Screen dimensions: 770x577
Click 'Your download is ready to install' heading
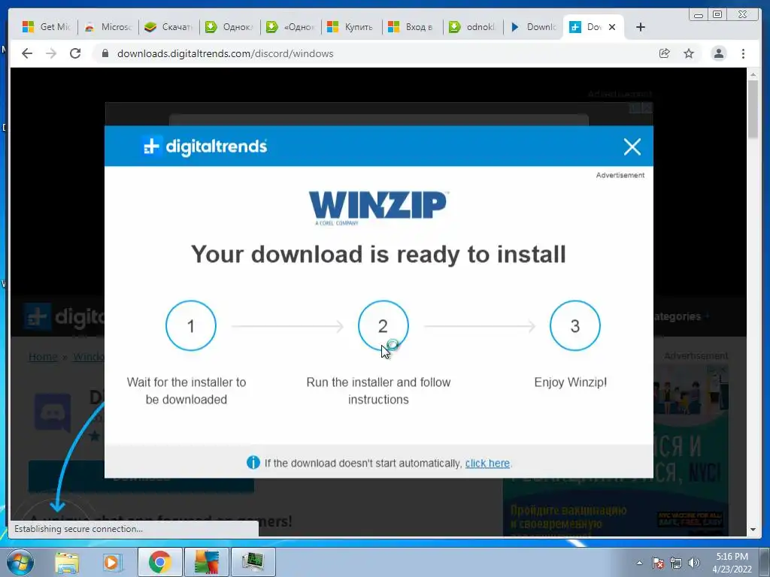point(378,254)
